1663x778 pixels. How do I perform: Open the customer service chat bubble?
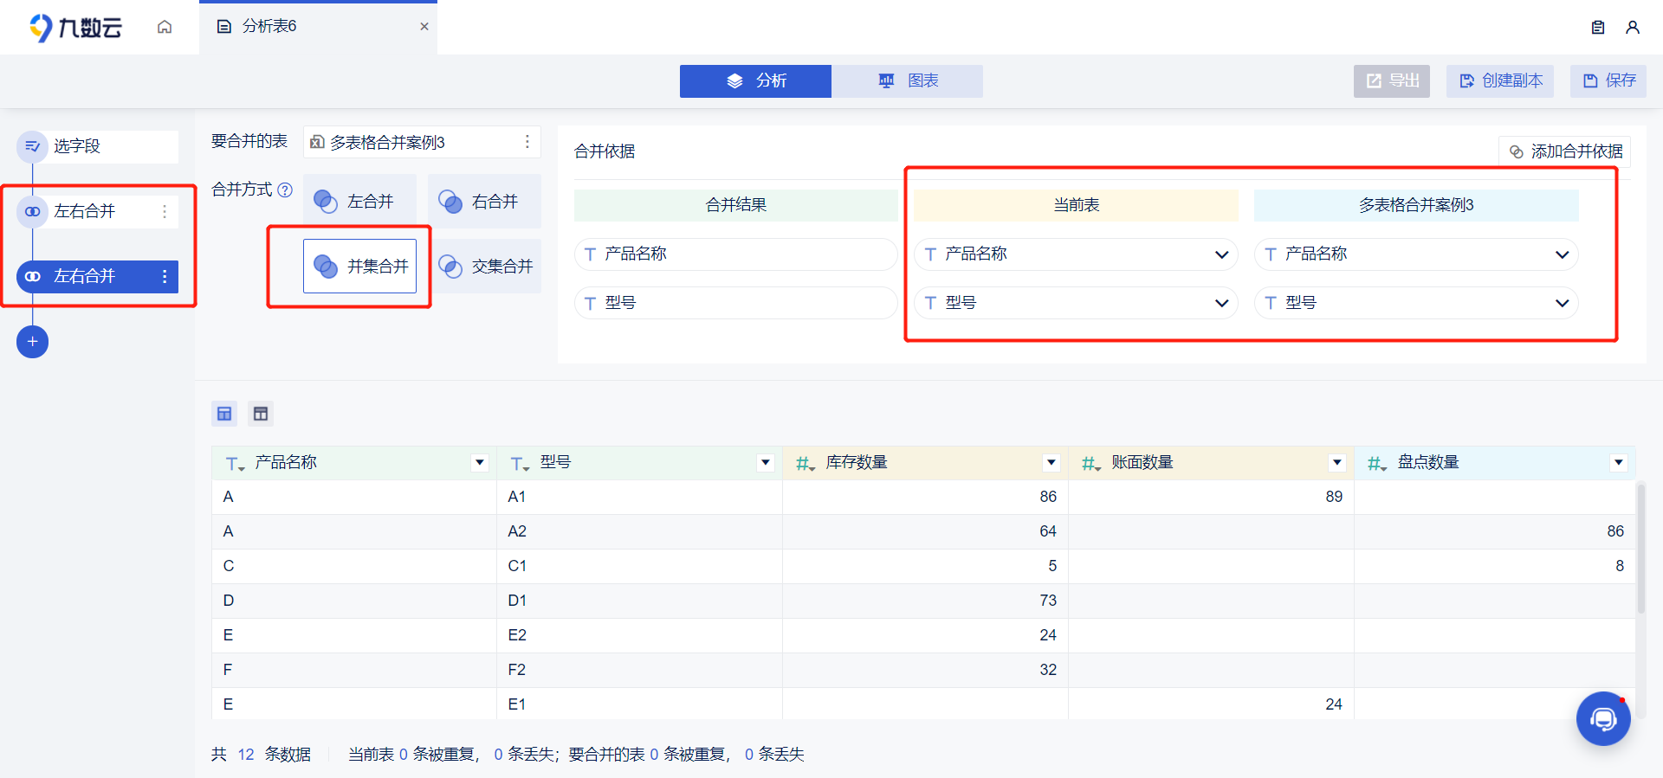(x=1603, y=718)
